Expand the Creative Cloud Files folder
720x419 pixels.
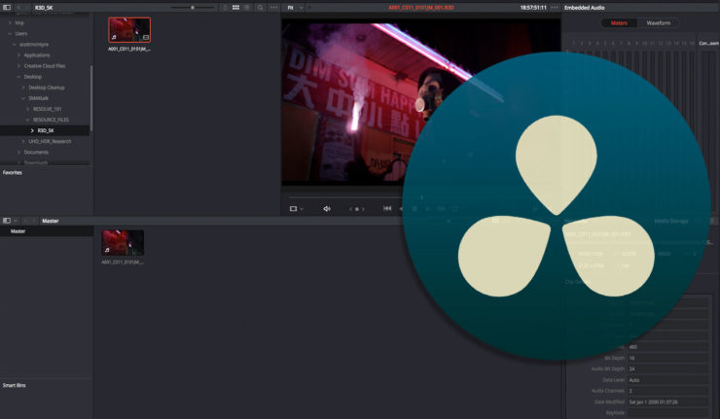pyautogui.click(x=19, y=66)
